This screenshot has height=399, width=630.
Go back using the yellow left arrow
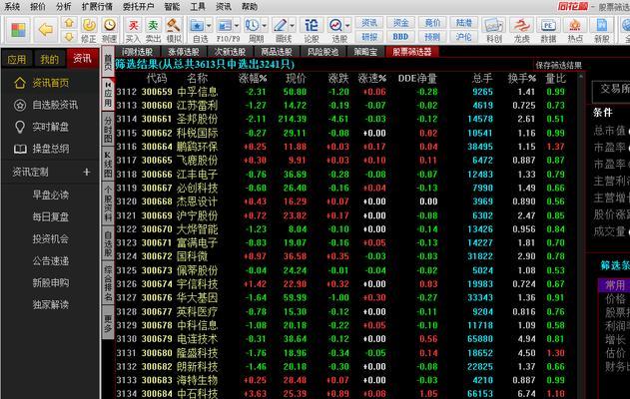(x=46, y=30)
